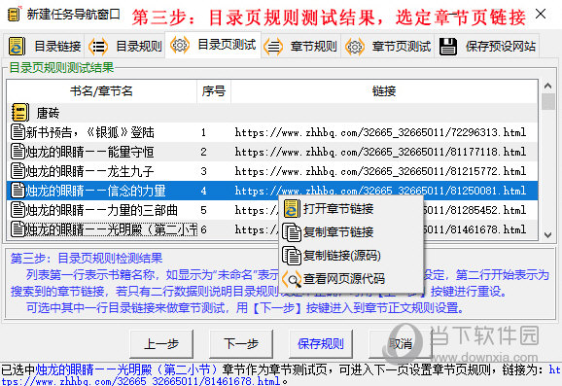Select 复制链接(源码) menu entry

(351, 255)
